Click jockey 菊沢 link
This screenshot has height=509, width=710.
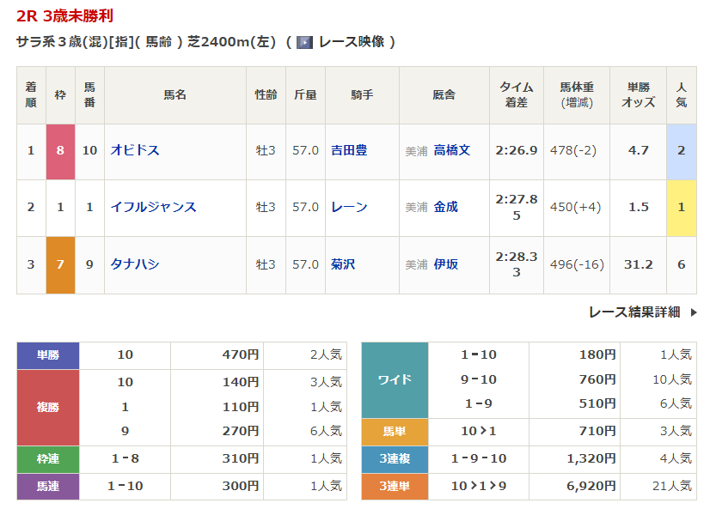pyautogui.click(x=343, y=264)
